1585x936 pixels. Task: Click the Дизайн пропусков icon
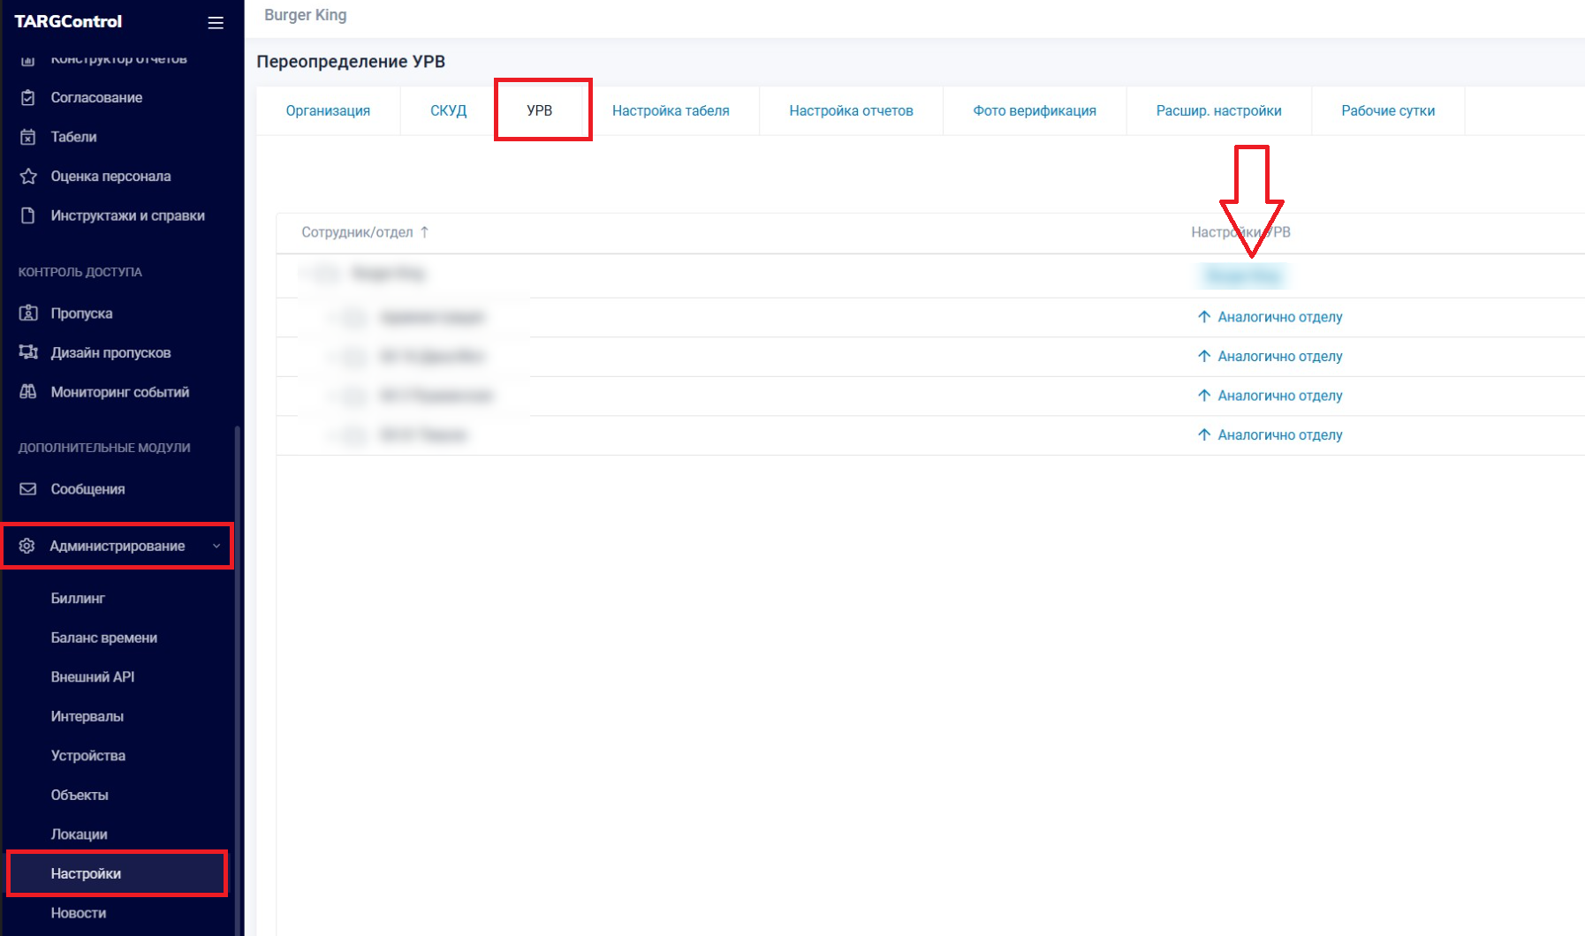point(28,352)
